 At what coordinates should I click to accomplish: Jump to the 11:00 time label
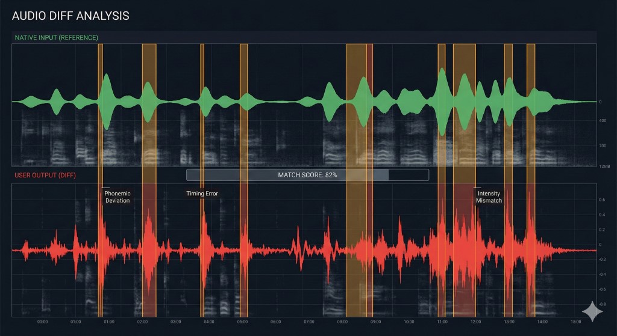click(x=442, y=322)
